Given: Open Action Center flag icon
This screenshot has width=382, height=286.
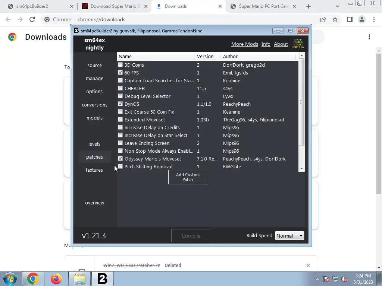Looking at the screenshot, I should click(x=326, y=279).
